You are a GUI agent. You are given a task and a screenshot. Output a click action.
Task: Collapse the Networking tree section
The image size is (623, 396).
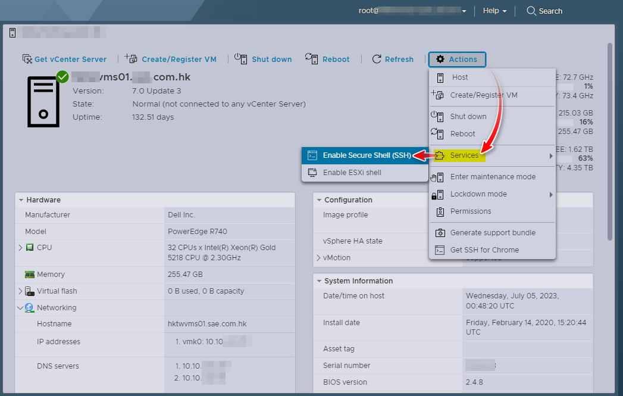tap(20, 308)
